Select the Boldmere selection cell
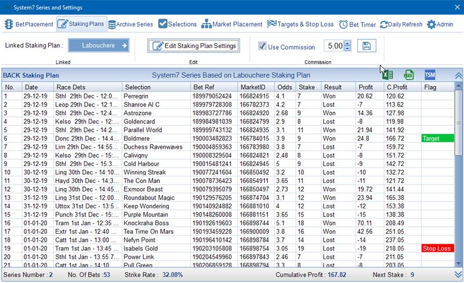 156,138
